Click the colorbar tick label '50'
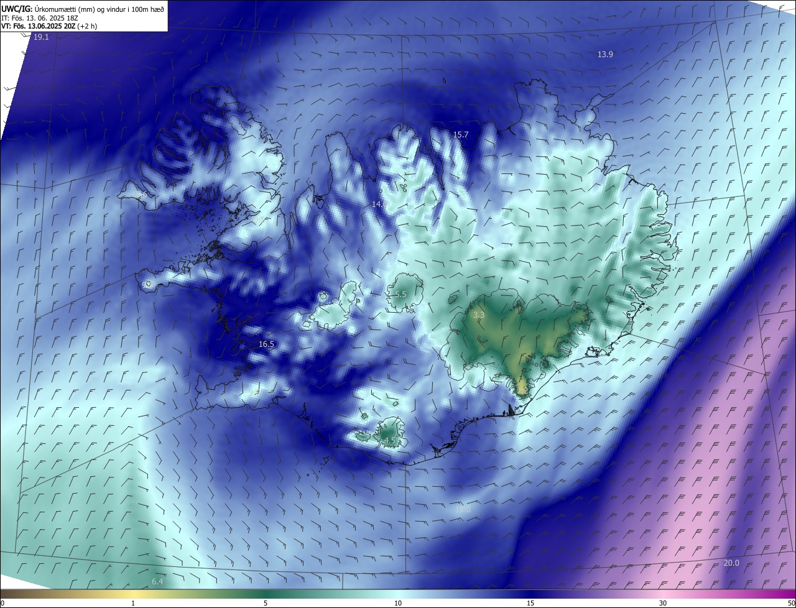The image size is (796, 608). pyautogui.click(x=791, y=603)
